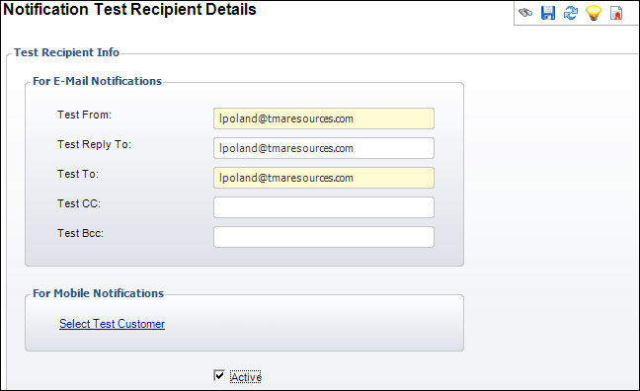Click into the empty Test CC field
This screenshot has width=640, height=391.
pos(324,207)
